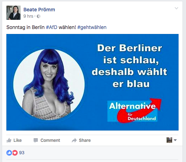Viewport: 186px width, 162px height.
Task: Click the Alternative für Deutschland logo in the image
Action: (134, 111)
